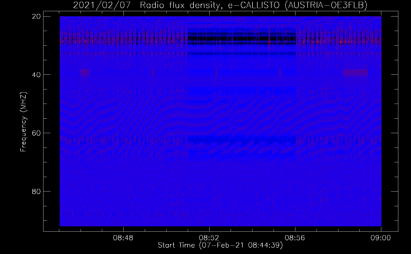Click the 40 frequency tick label
This screenshot has height=254, width=411.
(x=37, y=75)
